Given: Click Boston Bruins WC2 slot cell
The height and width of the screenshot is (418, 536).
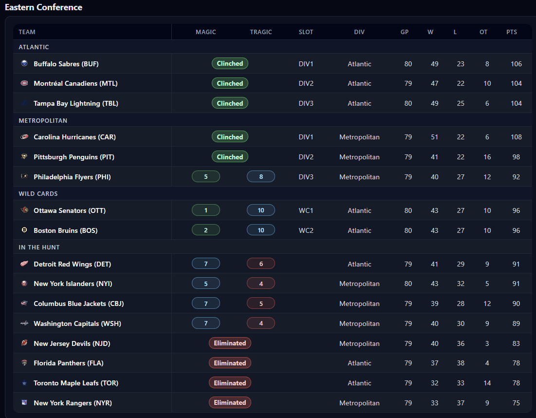Looking at the screenshot, I should (x=306, y=230).
